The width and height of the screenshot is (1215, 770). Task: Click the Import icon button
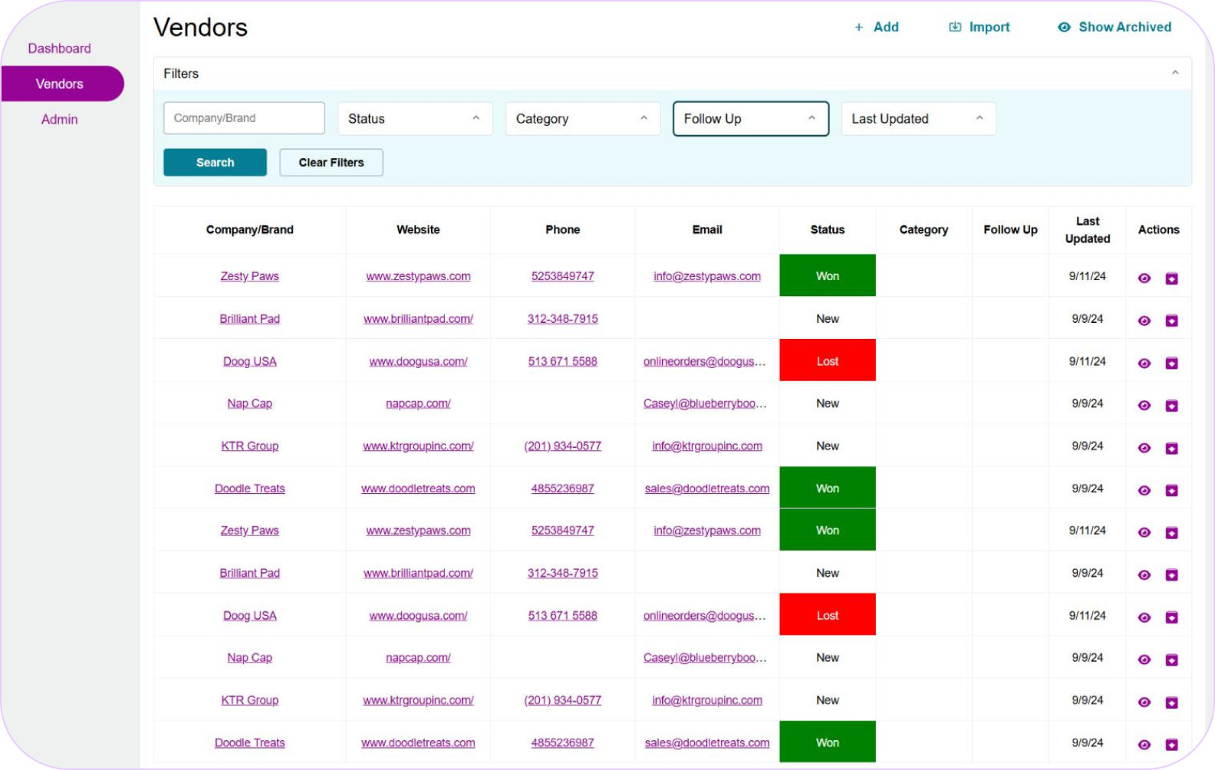pyautogui.click(x=955, y=28)
